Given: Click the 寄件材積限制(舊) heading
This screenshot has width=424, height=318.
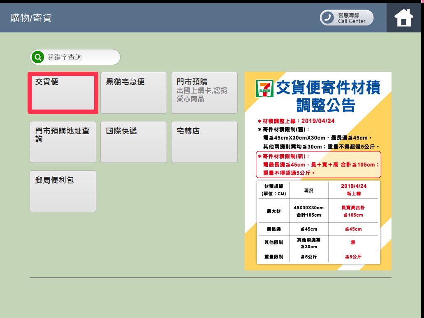Looking at the screenshot, I should pyautogui.click(x=283, y=130).
